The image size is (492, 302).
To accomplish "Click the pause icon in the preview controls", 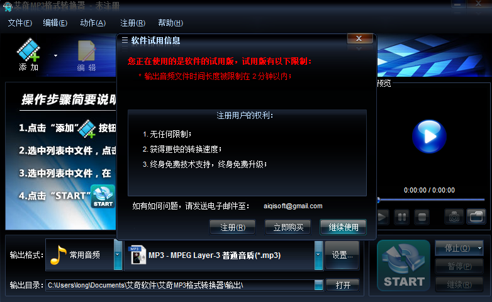I will (x=401, y=217).
